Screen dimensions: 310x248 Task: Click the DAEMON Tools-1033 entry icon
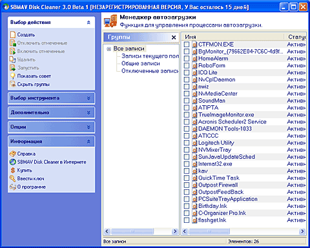[x=194, y=129]
